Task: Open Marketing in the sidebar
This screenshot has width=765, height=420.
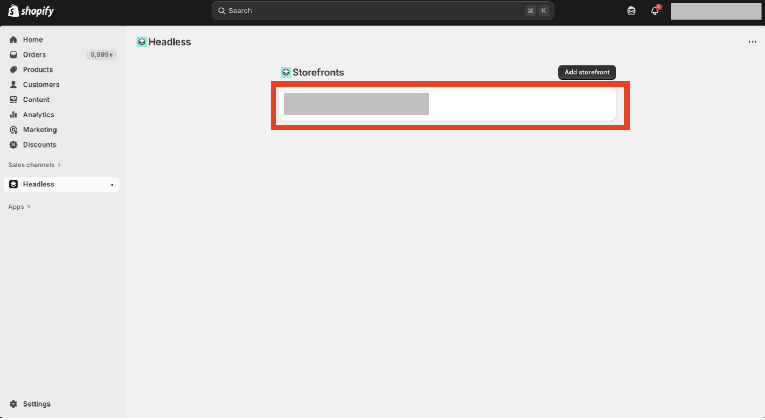Action: click(61, 130)
